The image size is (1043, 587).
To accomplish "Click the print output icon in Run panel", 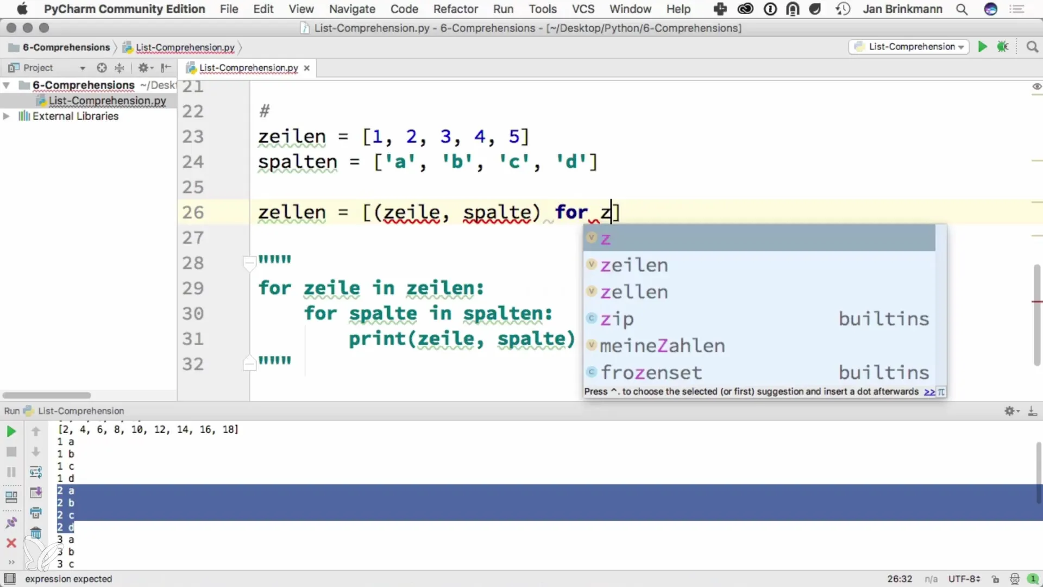I will point(36,513).
